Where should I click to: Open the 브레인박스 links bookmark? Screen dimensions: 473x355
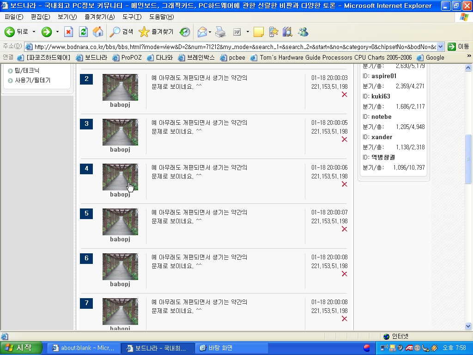196,57
